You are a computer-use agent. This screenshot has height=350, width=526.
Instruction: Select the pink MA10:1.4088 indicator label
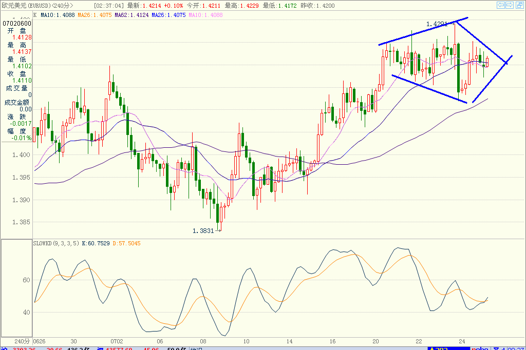[x=205, y=15]
